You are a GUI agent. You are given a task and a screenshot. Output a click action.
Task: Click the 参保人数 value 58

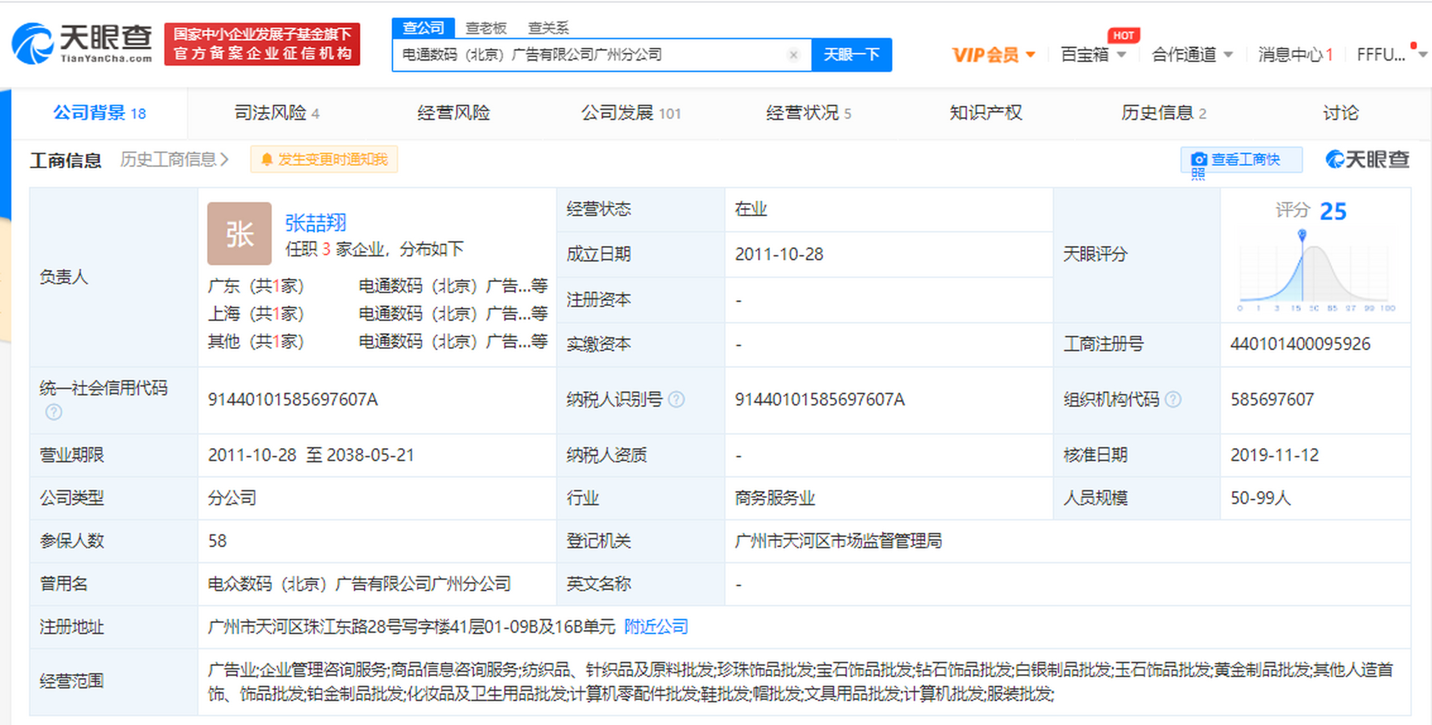point(217,541)
